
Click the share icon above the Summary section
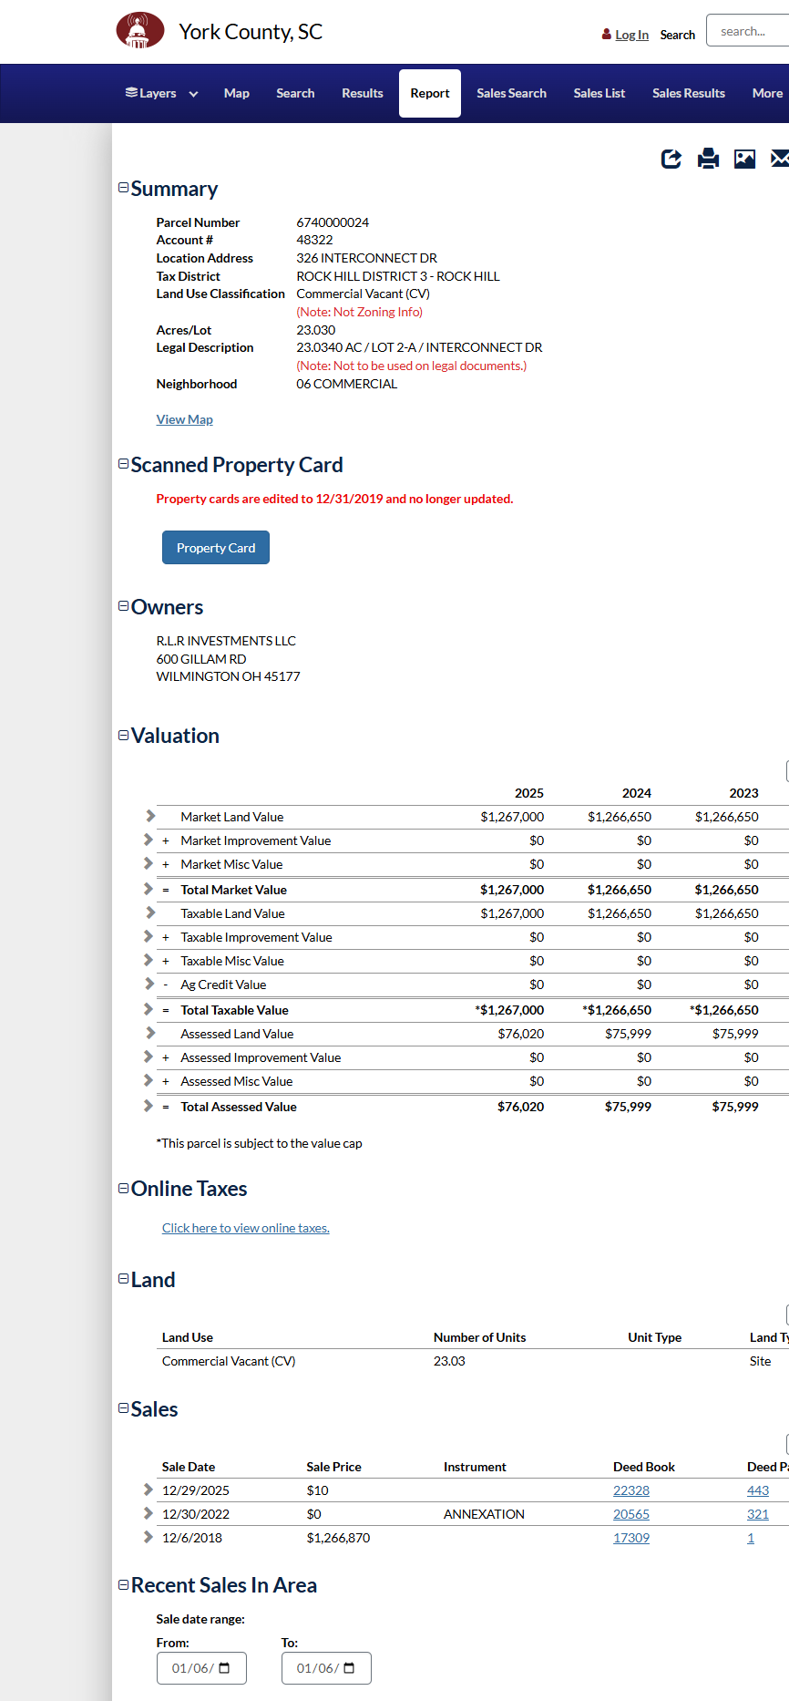click(671, 160)
